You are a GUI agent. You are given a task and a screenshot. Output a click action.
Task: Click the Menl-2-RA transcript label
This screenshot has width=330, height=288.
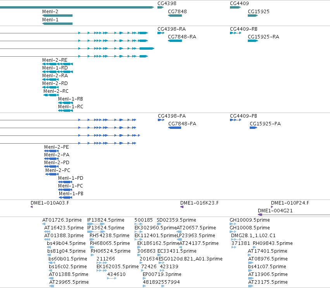(x=55, y=76)
